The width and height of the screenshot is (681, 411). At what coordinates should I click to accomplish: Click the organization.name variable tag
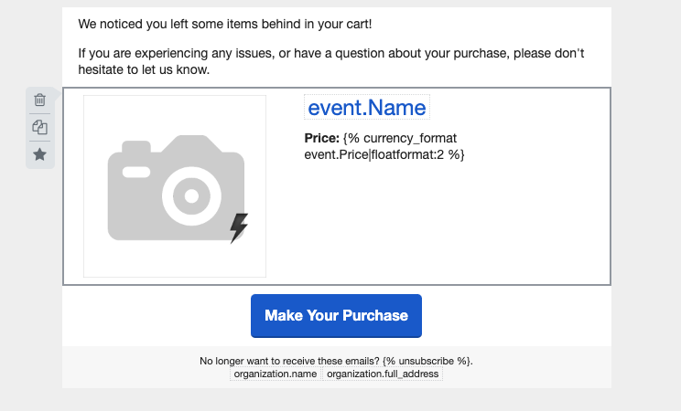coord(276,374)
